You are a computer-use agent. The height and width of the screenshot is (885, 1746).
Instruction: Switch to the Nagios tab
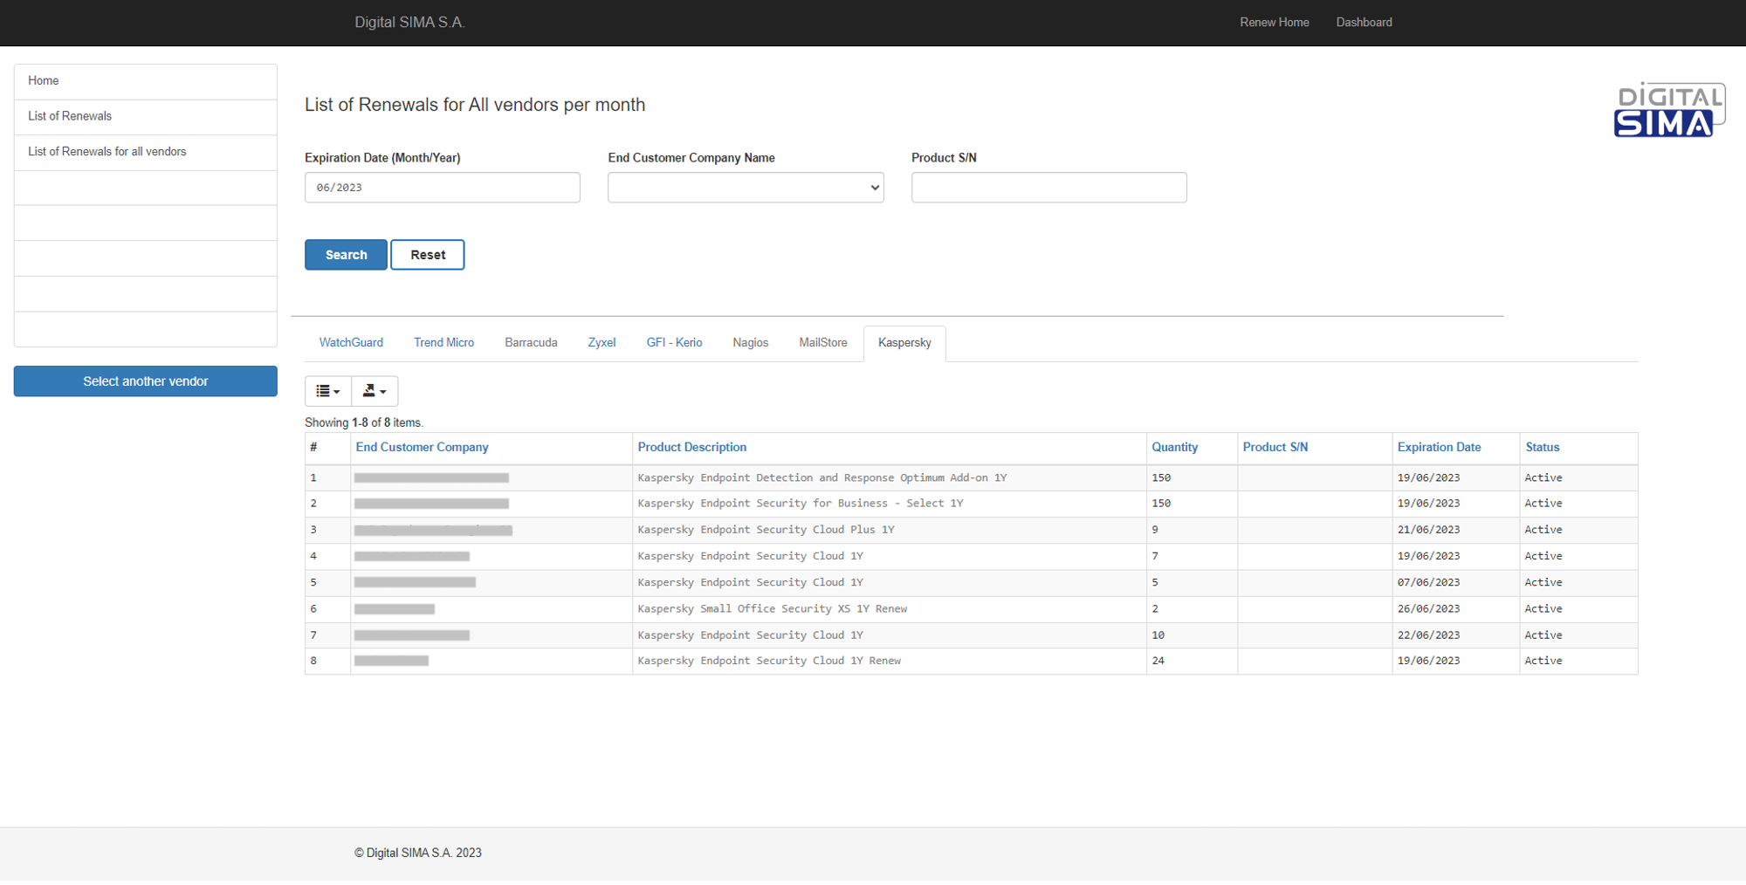pos(750,343)
